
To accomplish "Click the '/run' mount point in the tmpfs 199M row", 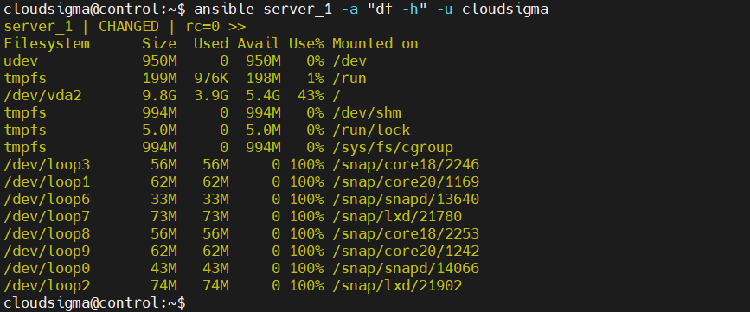I will (349, 79).
